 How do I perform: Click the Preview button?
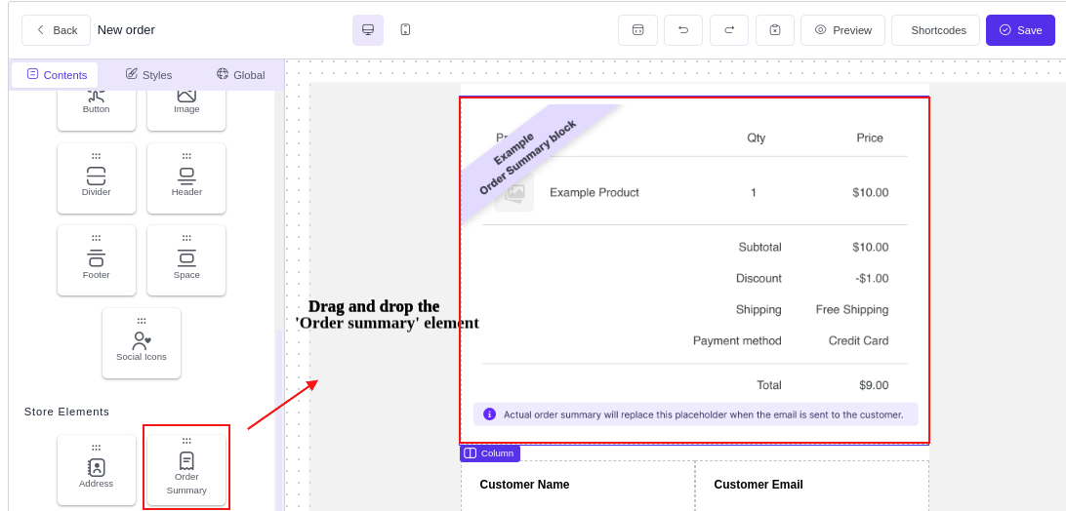click(x=842, y=30)
